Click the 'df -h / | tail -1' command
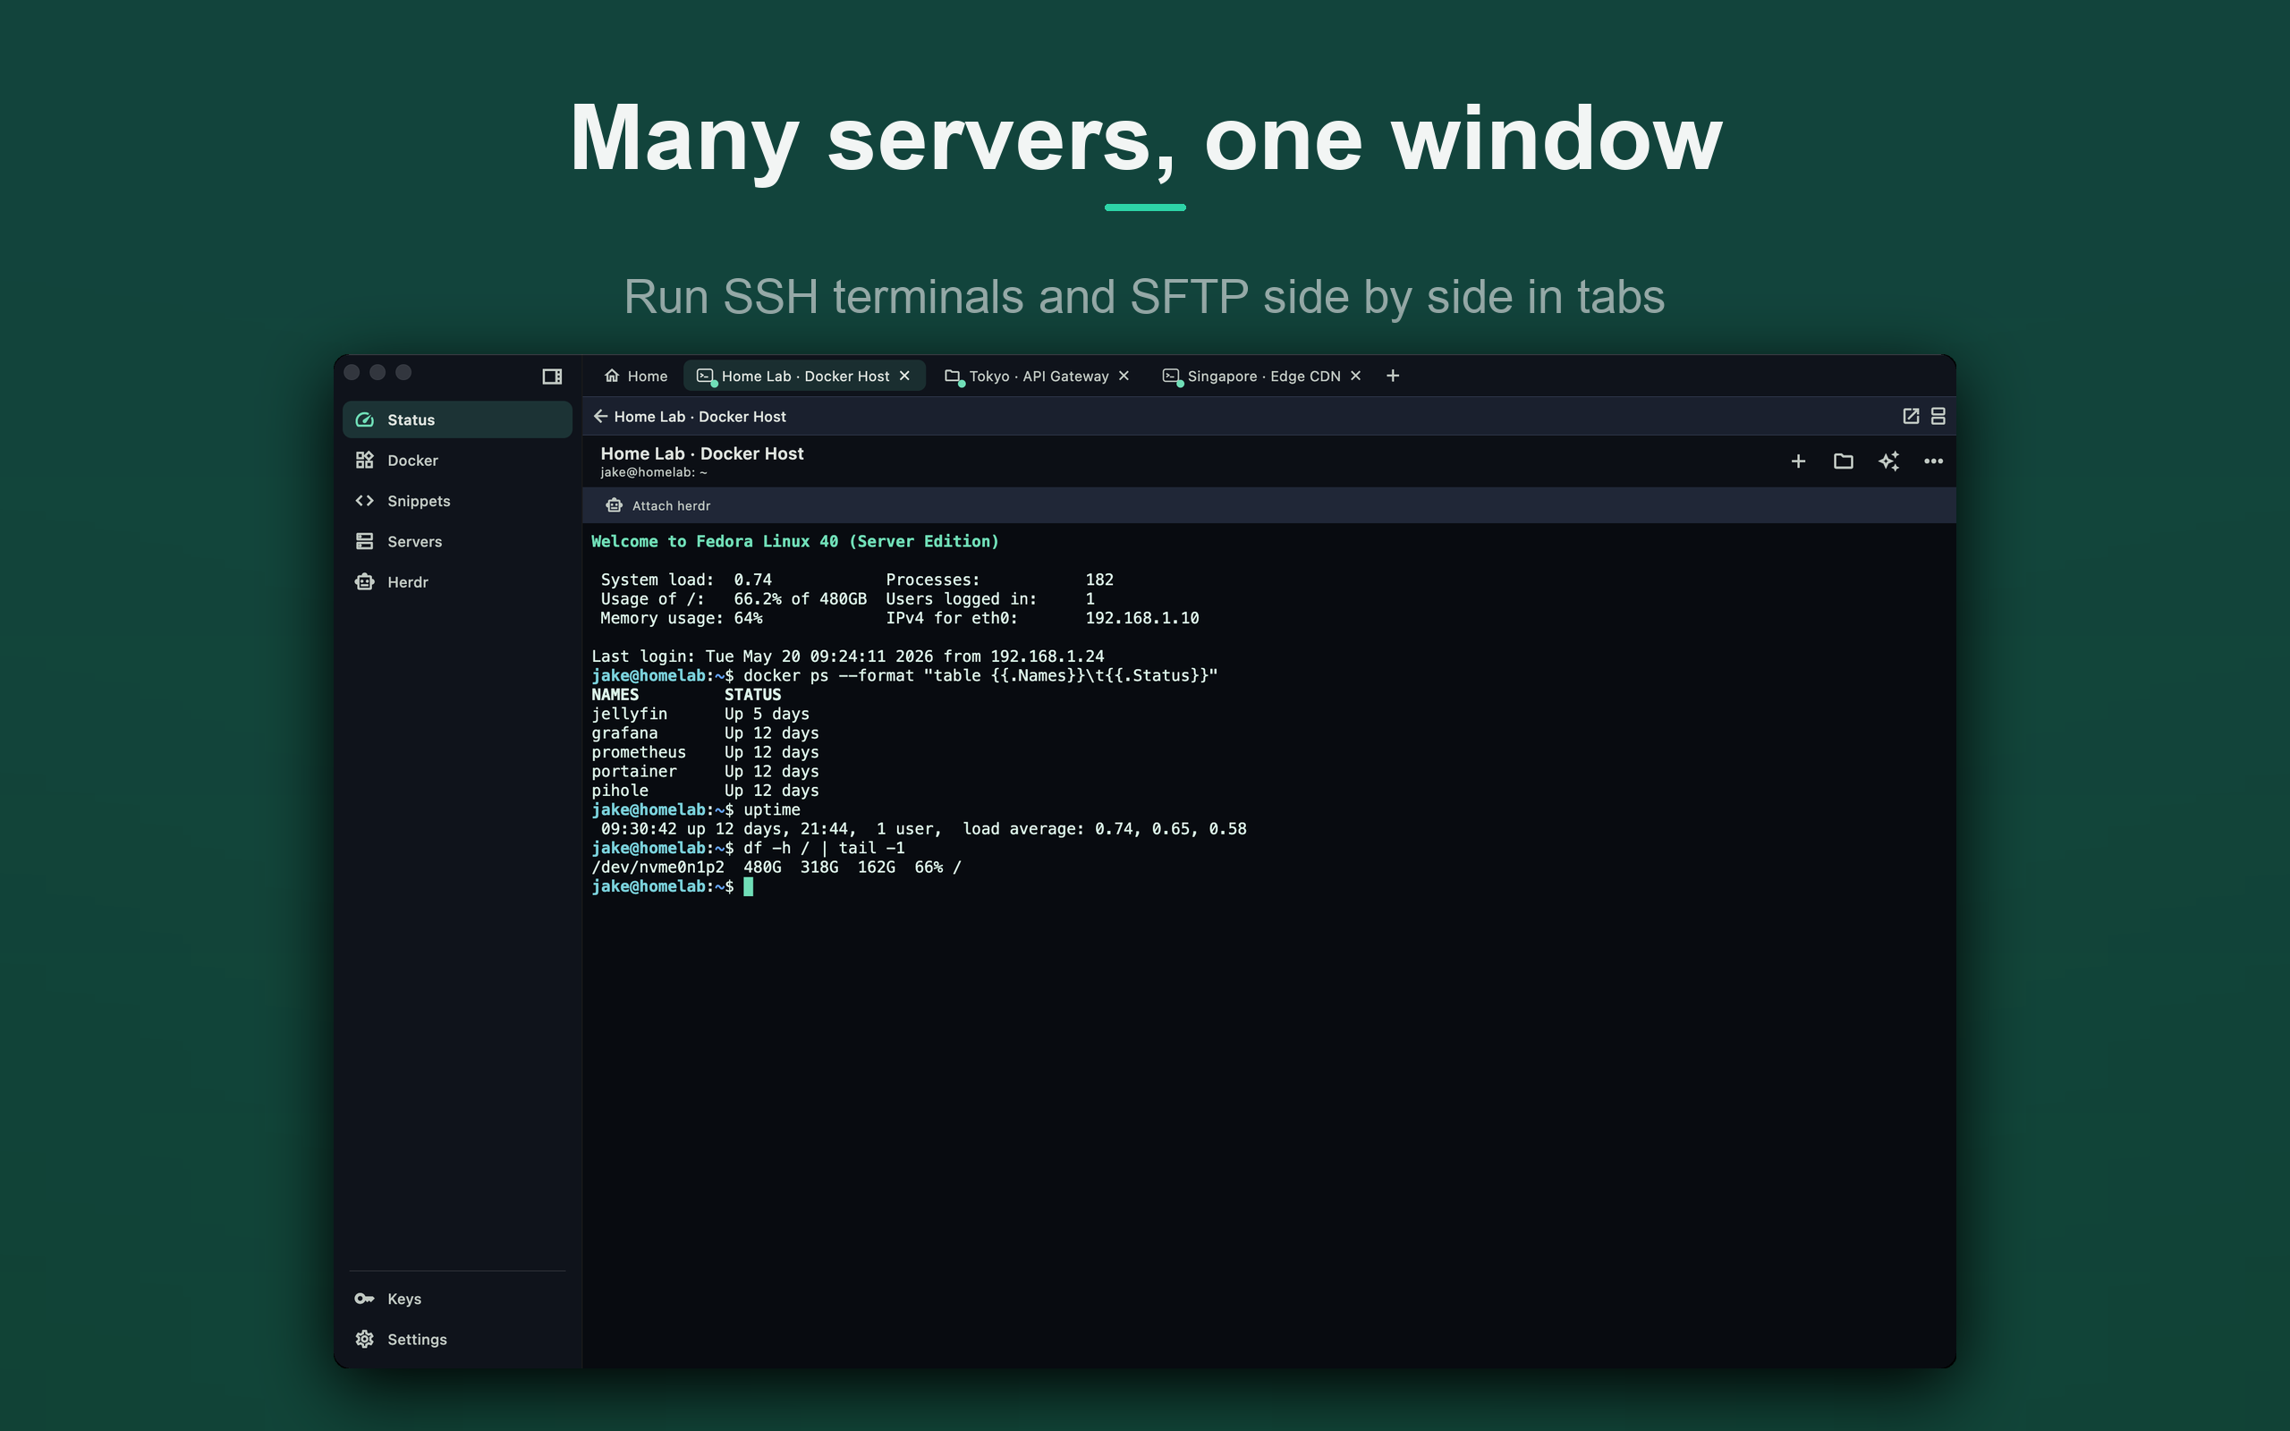The height and width of the screenshot is (1431, 2290). pyautogui.click(x=823, y=848)
